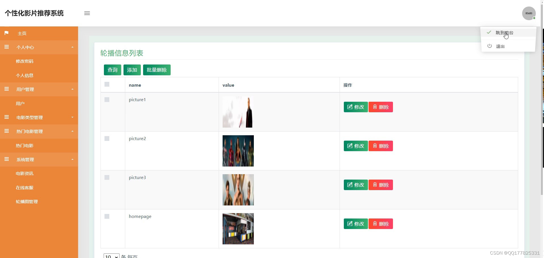Viewport: 544px width, 258px height.
Task: Open the homepage thumbnail image
Action: (238, 229)
